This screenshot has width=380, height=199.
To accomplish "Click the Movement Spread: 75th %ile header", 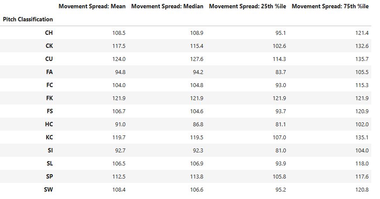I will [x=330, y=7].
